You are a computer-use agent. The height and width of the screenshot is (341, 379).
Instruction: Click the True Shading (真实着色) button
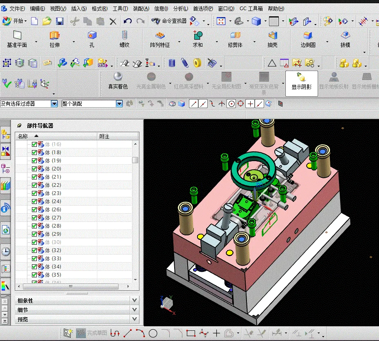118,81
